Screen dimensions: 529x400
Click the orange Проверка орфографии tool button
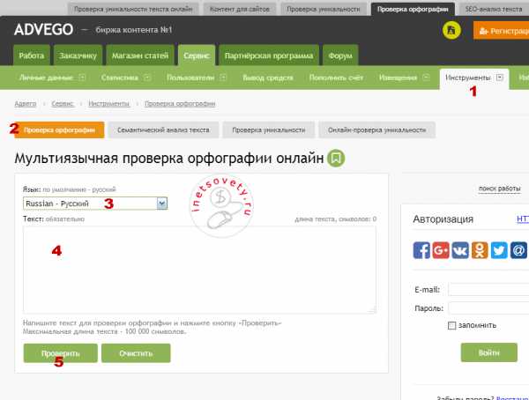coord(59,130)
